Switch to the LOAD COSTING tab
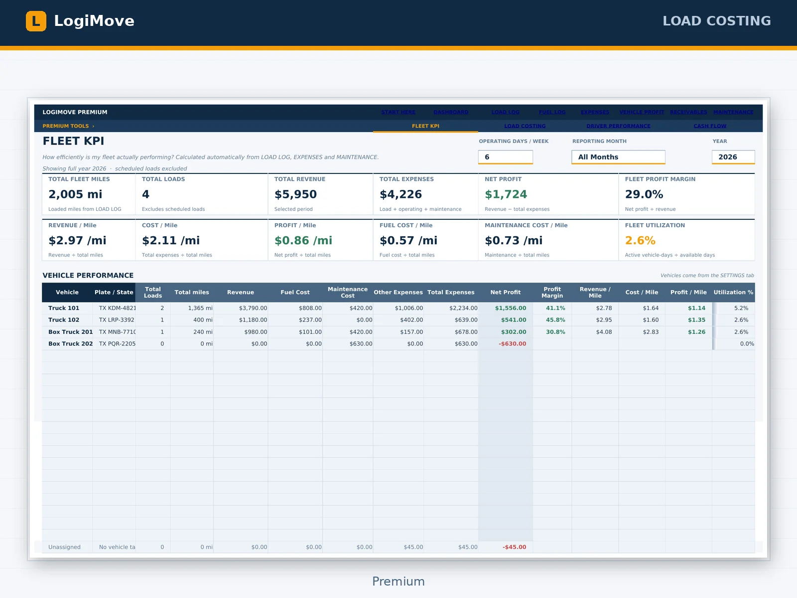Screen dimensions: 797x598 [x=525, y=126]
